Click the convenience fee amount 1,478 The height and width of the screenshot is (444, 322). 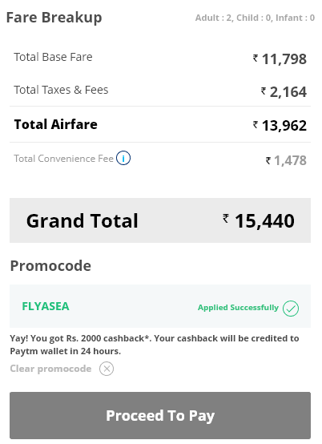click(x=286, y=160)
